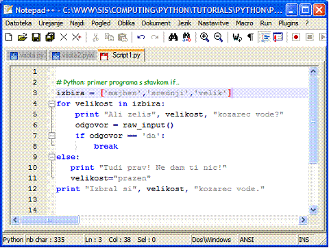Click velikost="prazen" on line 11
The width and height of the screenshot is (329, 248).
pos(110,178)
